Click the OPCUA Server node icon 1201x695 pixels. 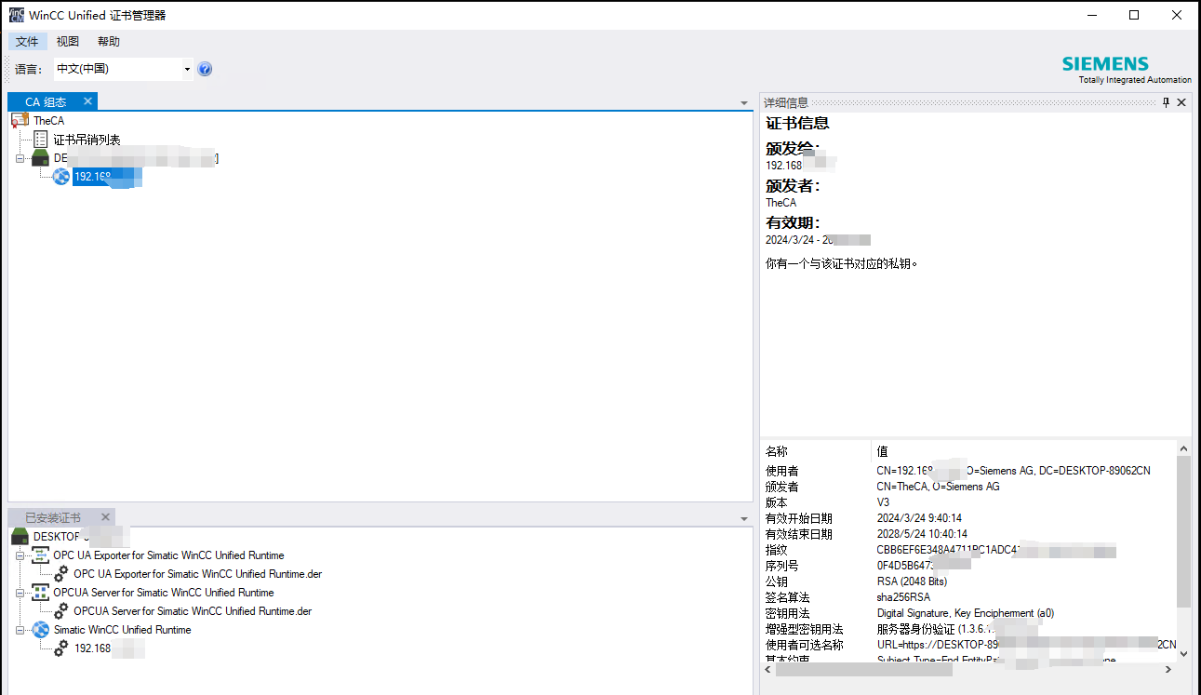tap(40, 593)
